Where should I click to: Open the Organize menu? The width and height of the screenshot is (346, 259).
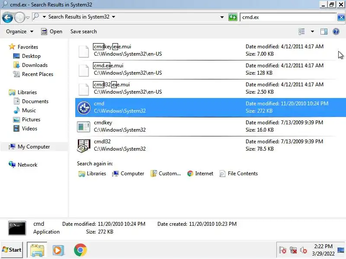pos(19,32)
